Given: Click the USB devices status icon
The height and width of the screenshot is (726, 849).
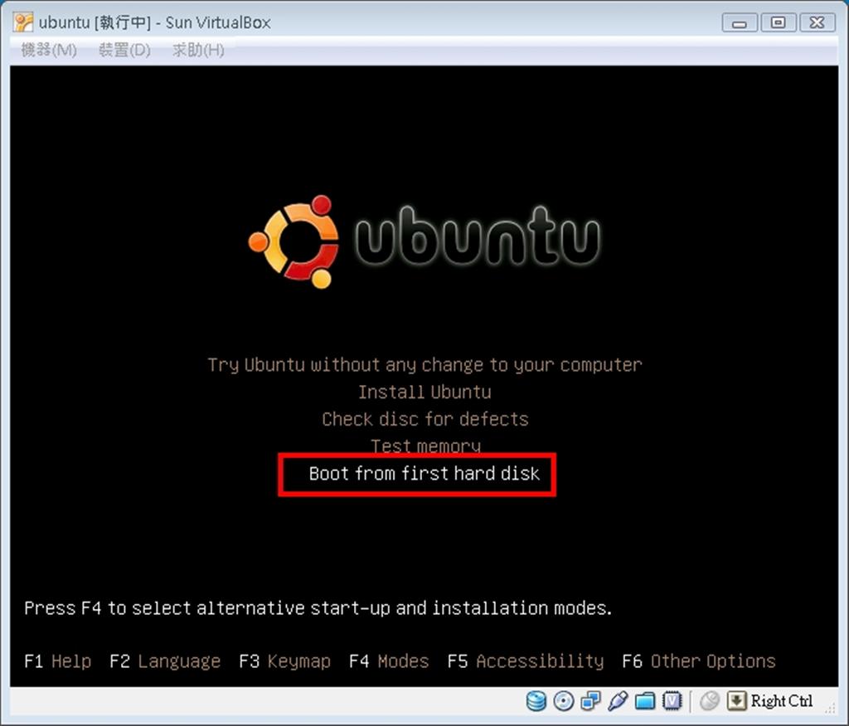Looking at the screenshot, I should (618, 701).
